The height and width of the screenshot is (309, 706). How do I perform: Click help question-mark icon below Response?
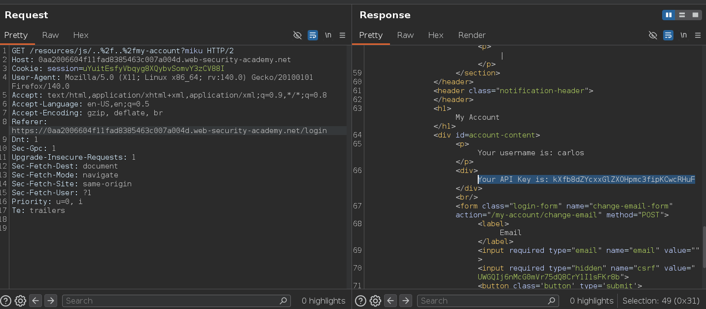[361, 301]
